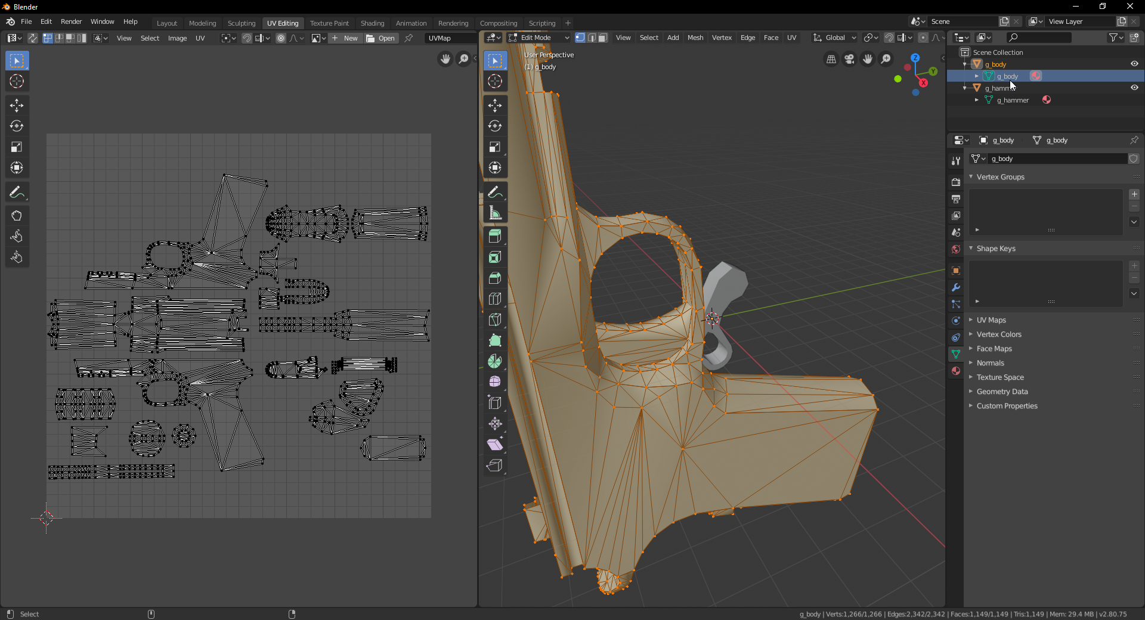Select the Knife tool in 3D viewport

click(494, 320)
